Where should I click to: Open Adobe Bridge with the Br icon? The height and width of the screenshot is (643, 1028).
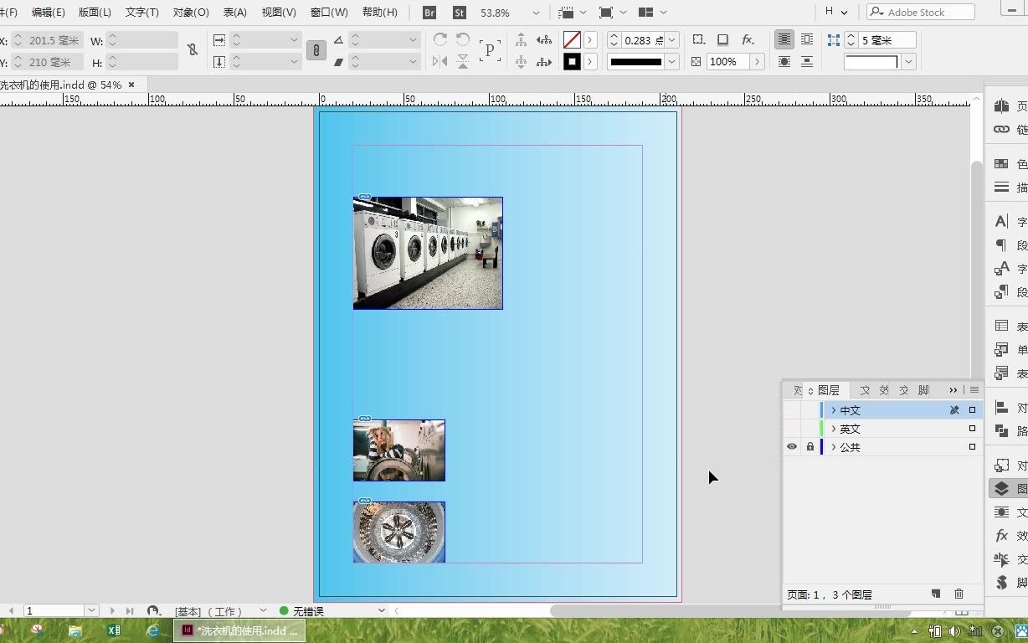click(x=429, y=12)
